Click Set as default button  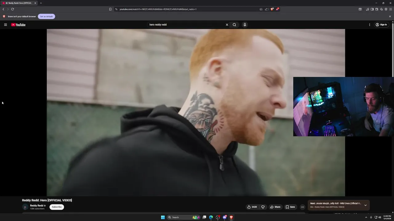[x=46, y=16]
